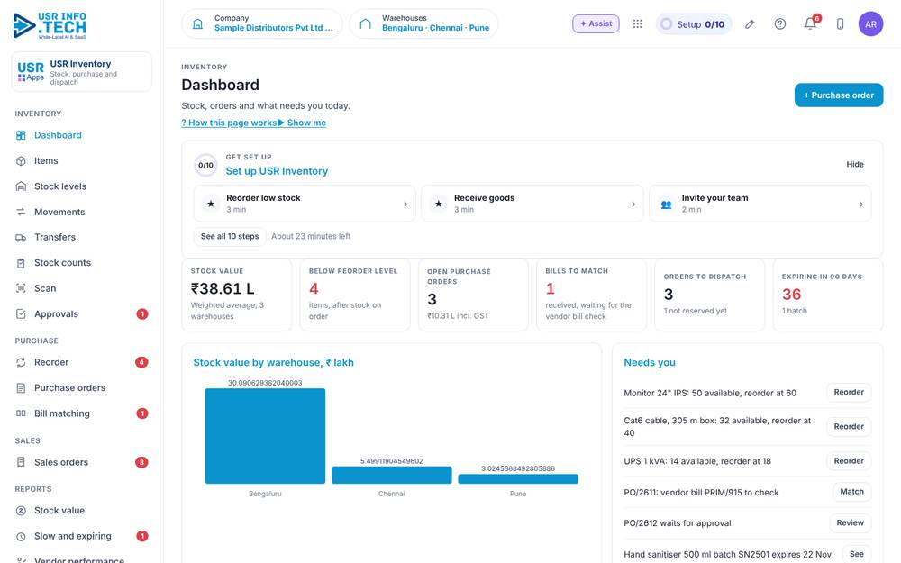Open the help question mark icon

[779, 23]
